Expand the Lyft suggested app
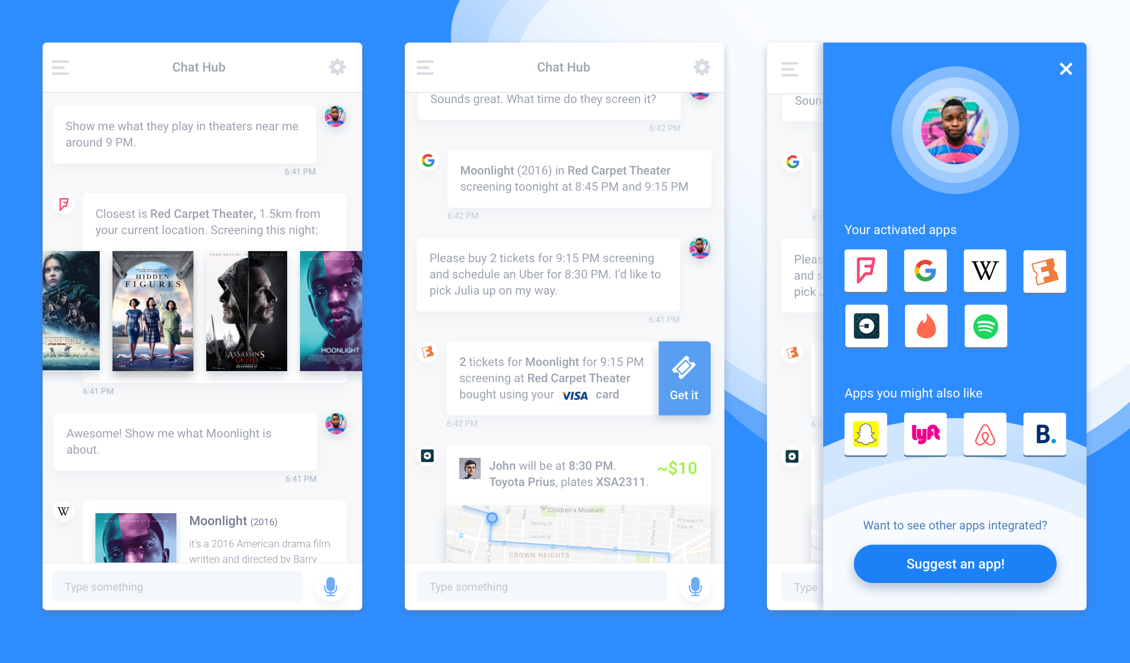1130x663 pixels. point(925,434)
